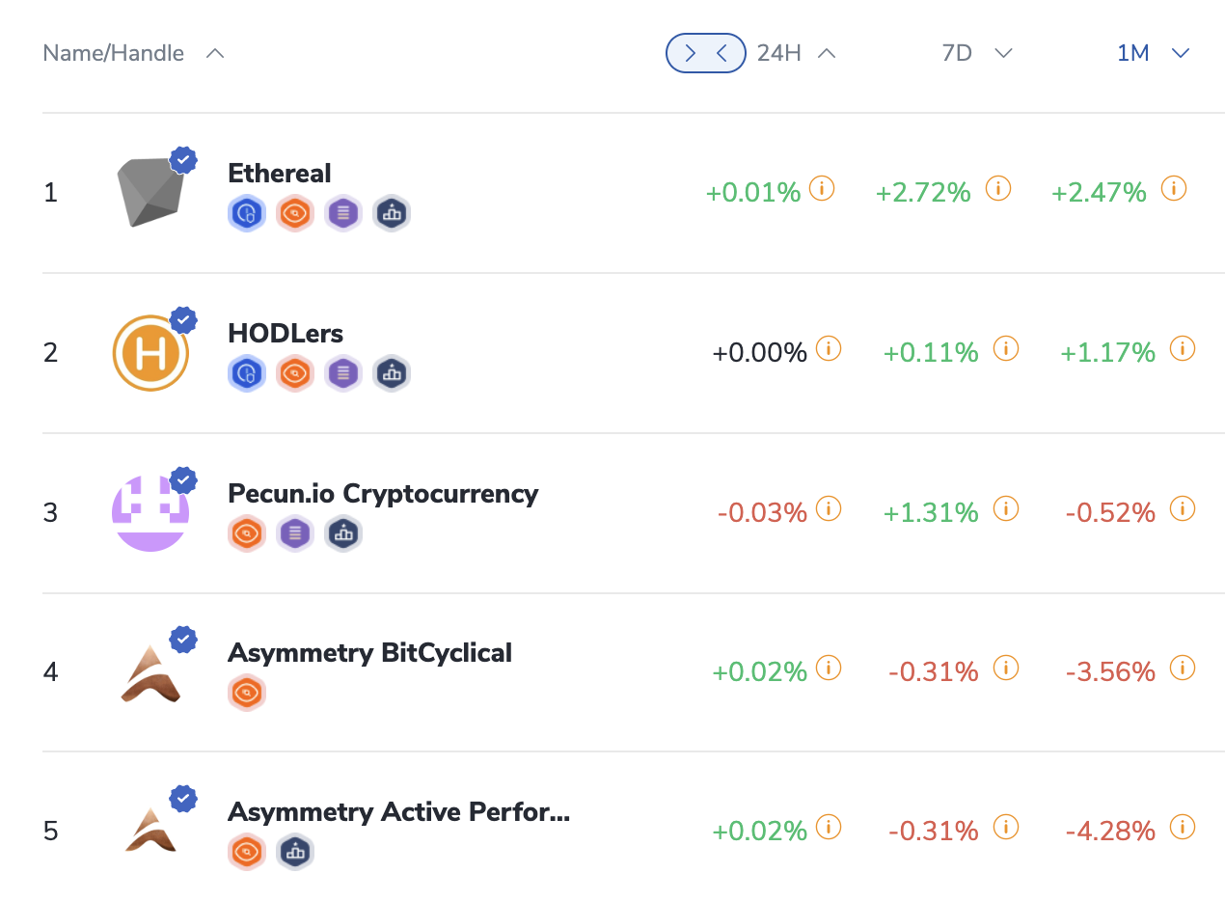Viewport: 1225px width, 901px height.
Task: Click HODLers' orange eye badge icon
Action: pos(294,373)
